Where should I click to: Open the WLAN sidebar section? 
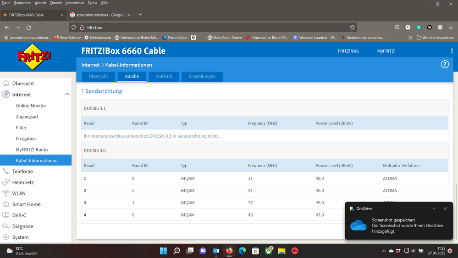19,193
